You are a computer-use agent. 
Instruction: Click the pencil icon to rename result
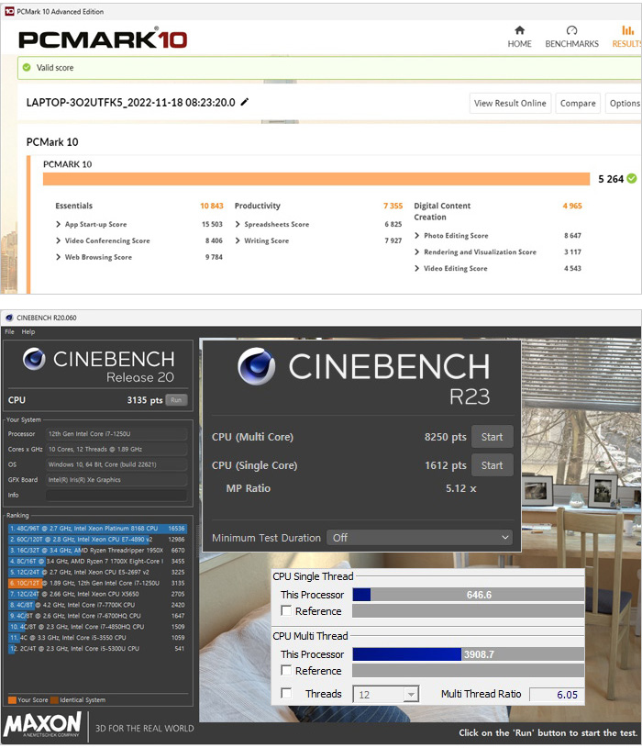click(x=245, y=102)
